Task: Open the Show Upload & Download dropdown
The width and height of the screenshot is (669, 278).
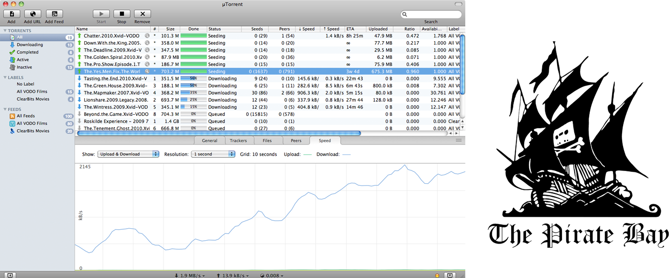Action: pos(128,154)
